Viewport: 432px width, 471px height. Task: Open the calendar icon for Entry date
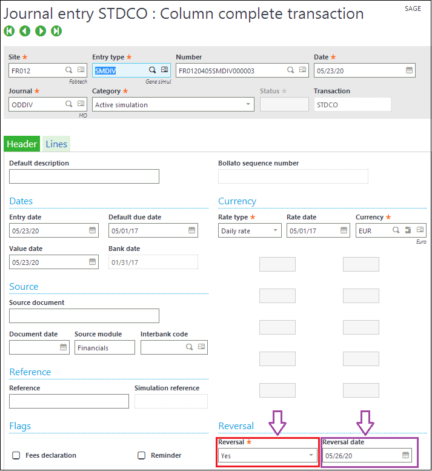[x=93, y=230]
